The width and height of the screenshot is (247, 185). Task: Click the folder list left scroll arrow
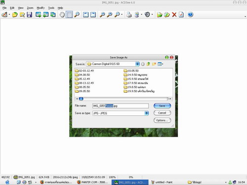(77, 99)
